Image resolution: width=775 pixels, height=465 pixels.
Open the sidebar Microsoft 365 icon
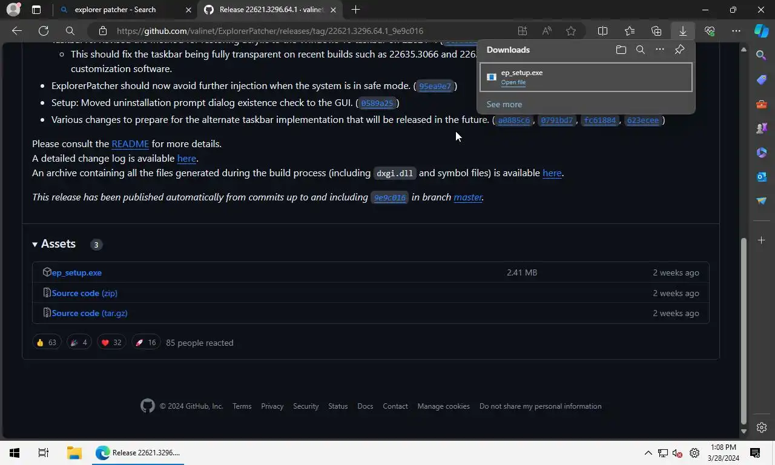[762, 153]
